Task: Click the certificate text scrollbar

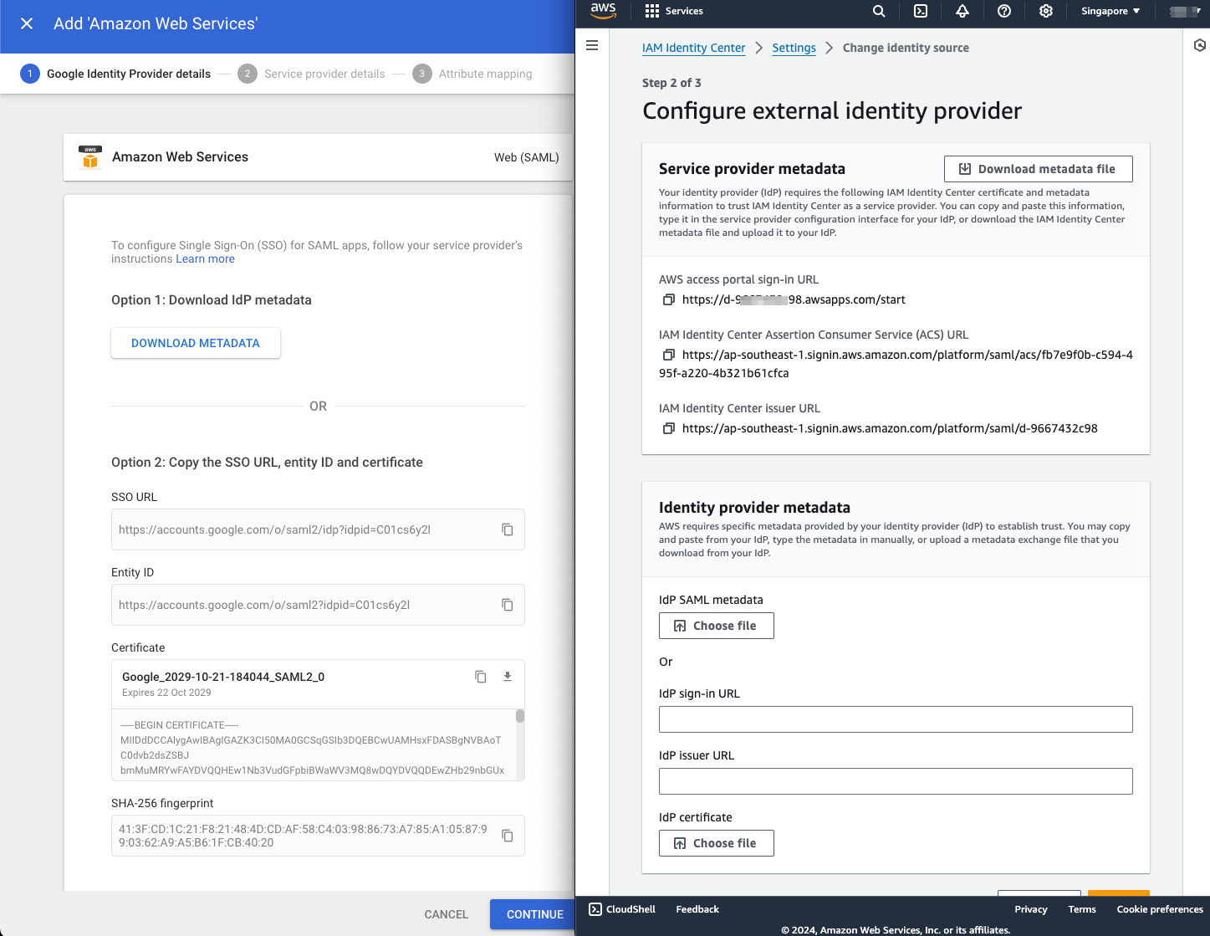Action: click(520, 716)
